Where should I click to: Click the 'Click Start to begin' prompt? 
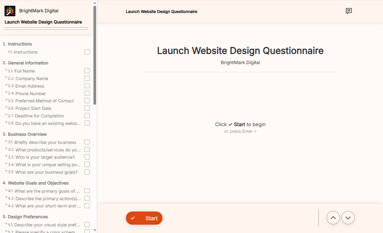point(240,124)
